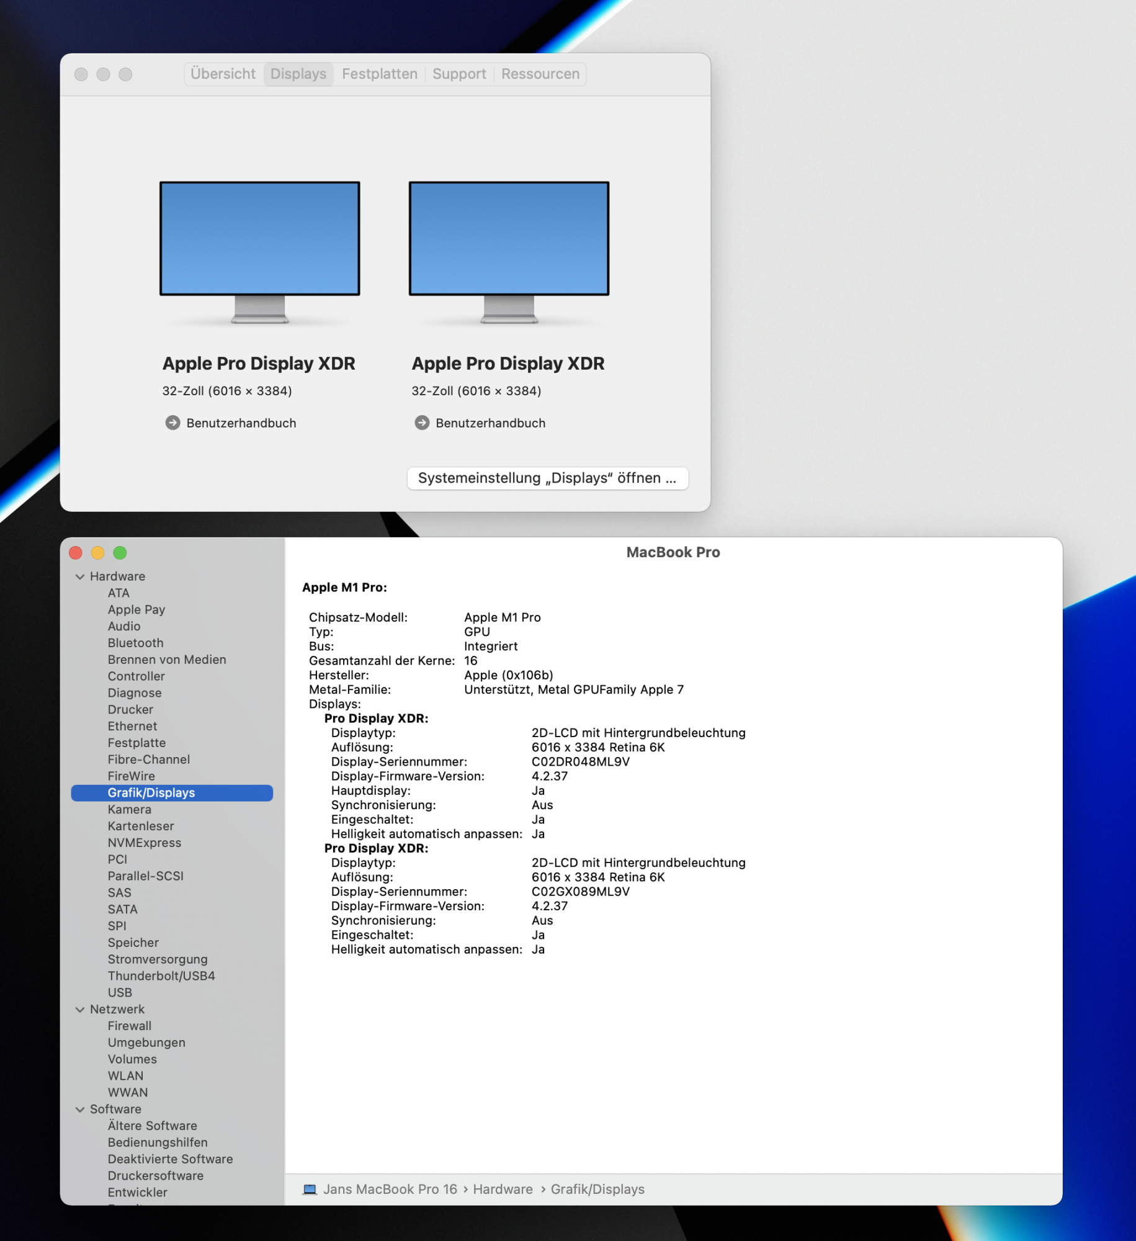Select Bedienungshilfen under Software
Viewport: 1136px width, 1241px height.
(158, 1143)
